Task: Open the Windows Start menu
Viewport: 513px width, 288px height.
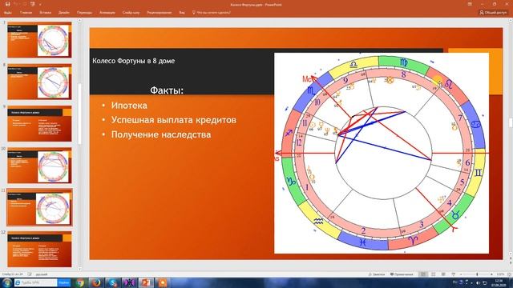Action: (6, 282)
